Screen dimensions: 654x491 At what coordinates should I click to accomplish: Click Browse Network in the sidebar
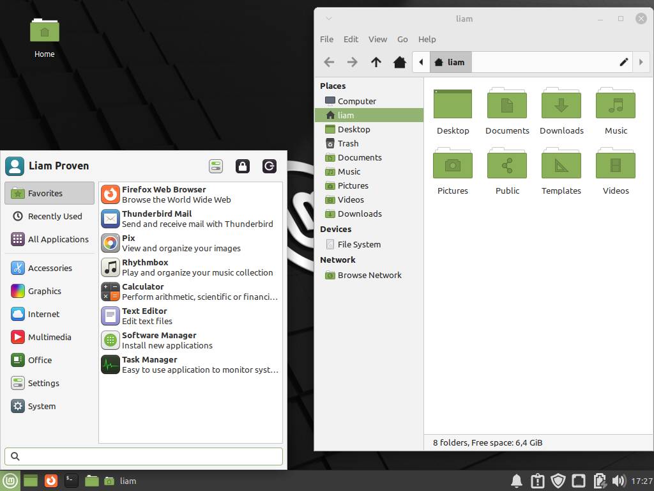368,275
